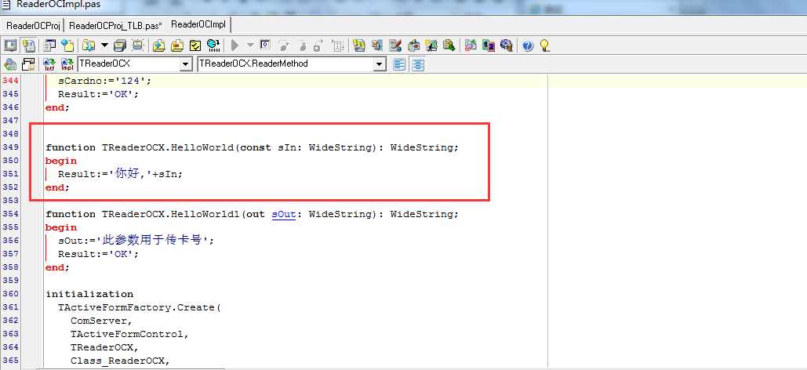The width and height of the screenshot is (807, 370).
Task: Click the globe icon starting the second toolbar row
Action: point(10,64)
